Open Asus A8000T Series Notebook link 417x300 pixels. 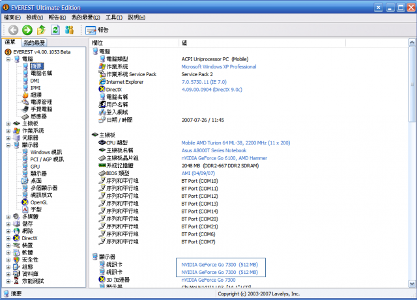[214, 150]
